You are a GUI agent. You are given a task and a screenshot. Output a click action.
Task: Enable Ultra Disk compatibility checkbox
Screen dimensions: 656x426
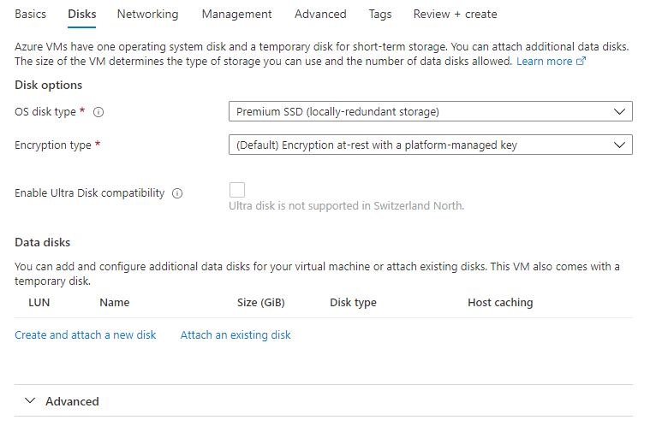pyautogui.click(x=237, y=190)
